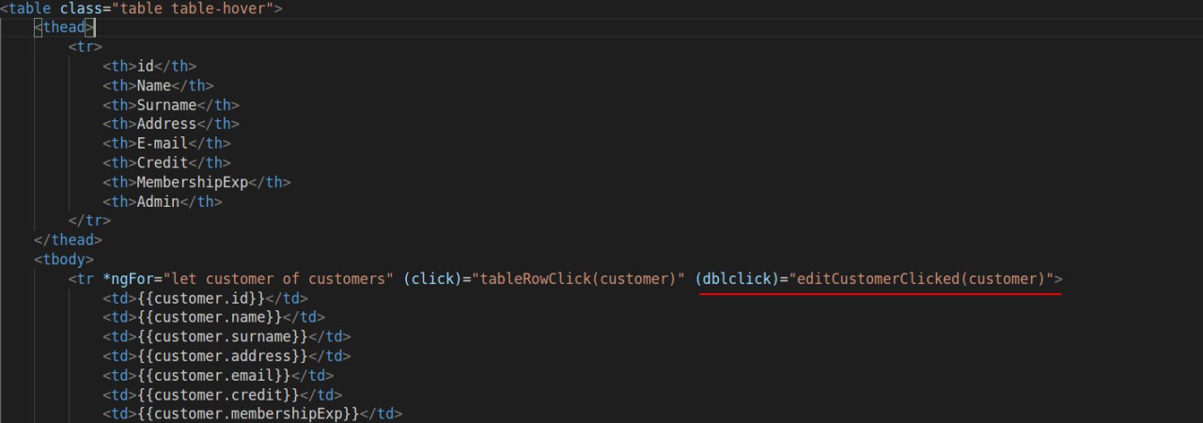Click the 'Address' table header line
The height and width of the screenshot is (423, 1203).
(171, 124)
